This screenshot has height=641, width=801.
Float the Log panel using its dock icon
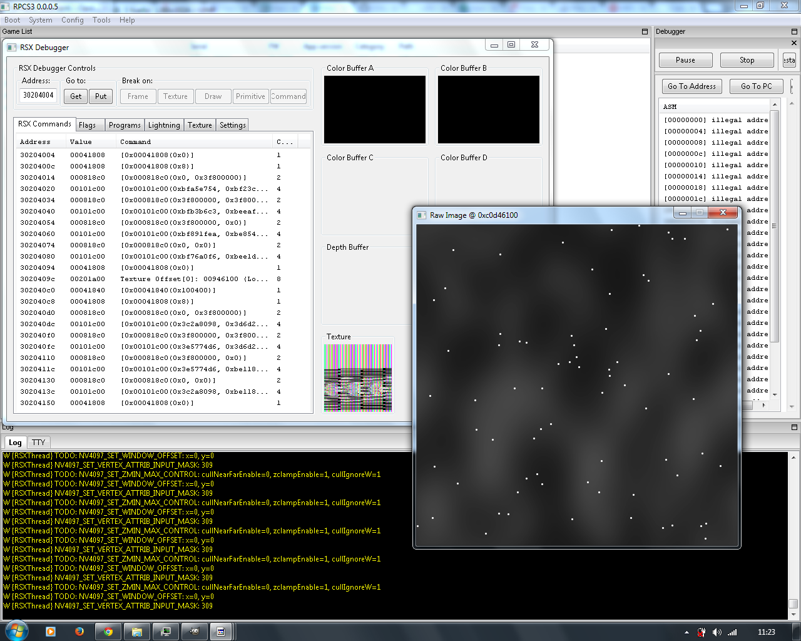pyautogui.click(x=794, y=428)
